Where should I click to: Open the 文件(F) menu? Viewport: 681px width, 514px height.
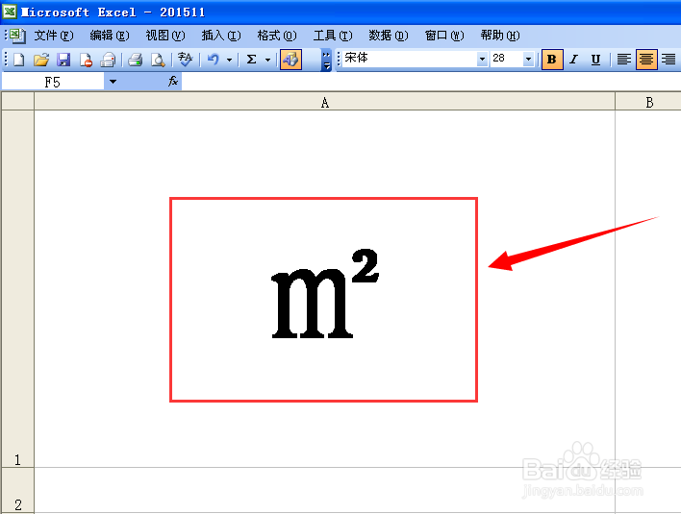click(x=54, y=36)
